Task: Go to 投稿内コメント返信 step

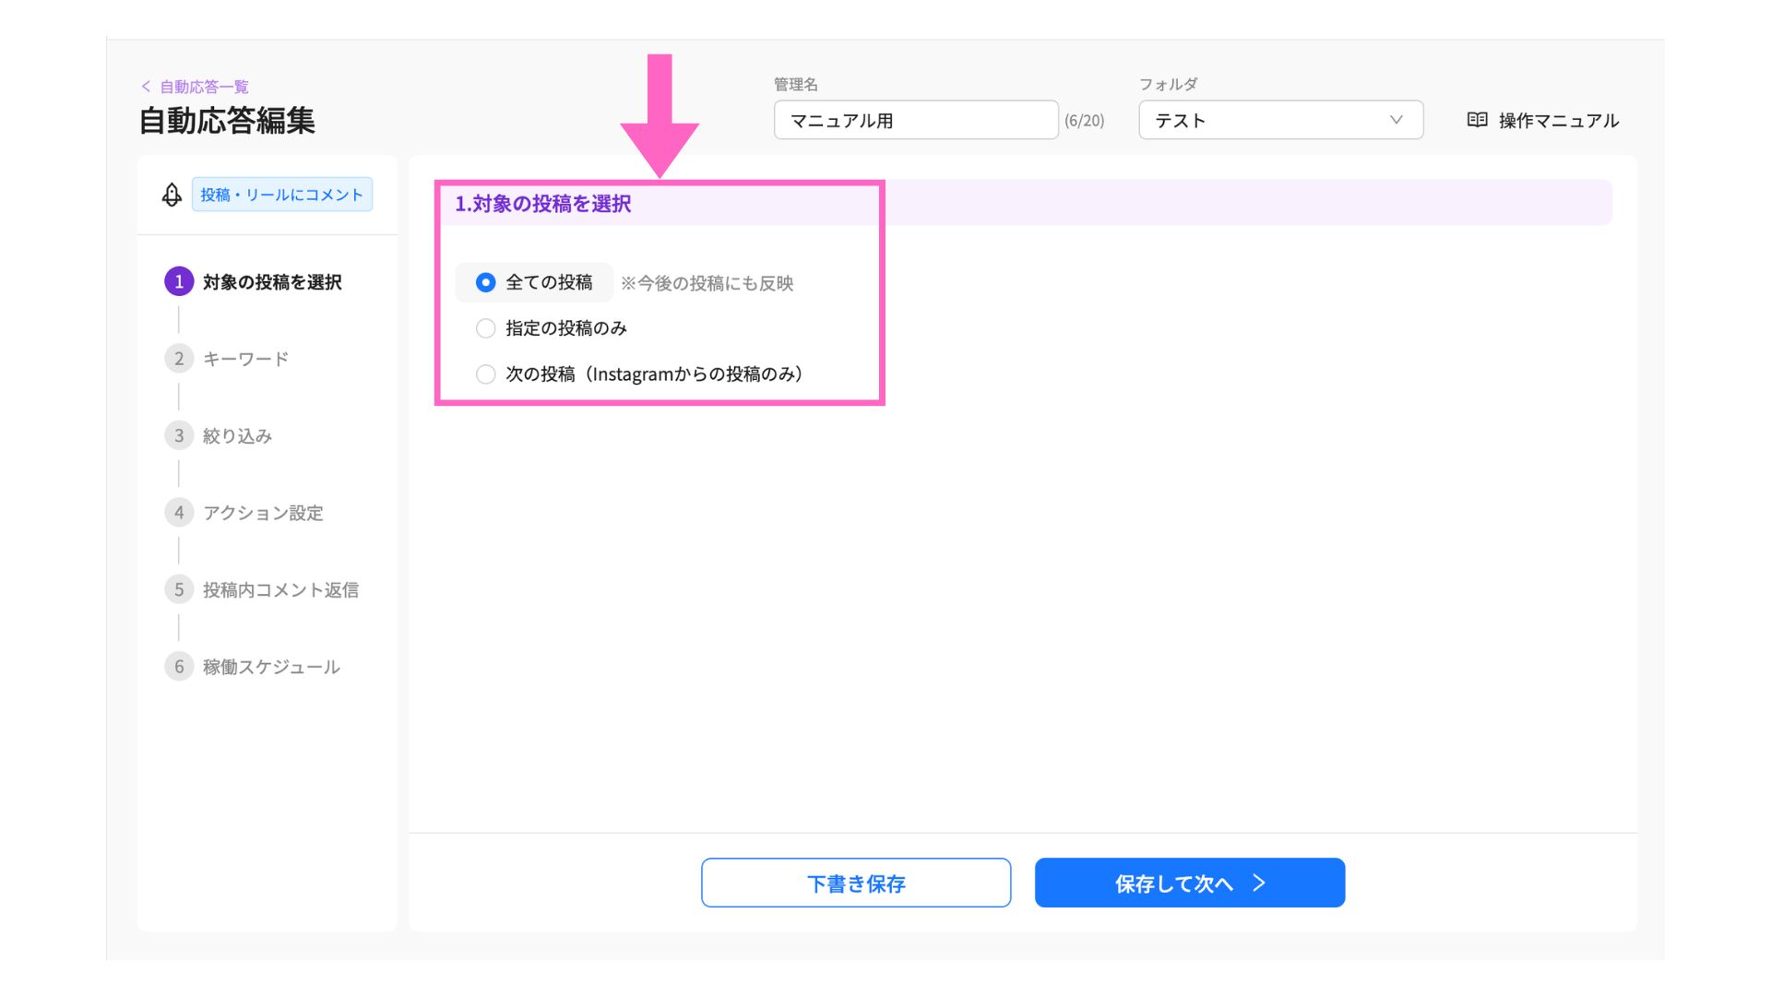Action: point(280,590)
